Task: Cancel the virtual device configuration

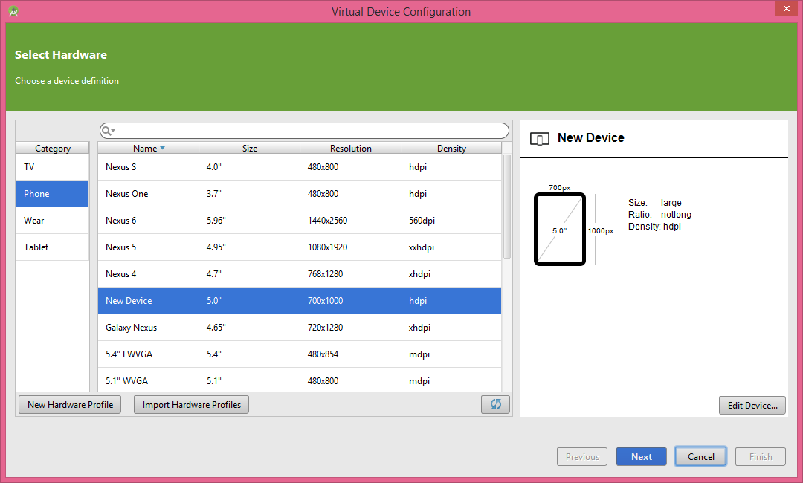Action: [x=700, y=457]
